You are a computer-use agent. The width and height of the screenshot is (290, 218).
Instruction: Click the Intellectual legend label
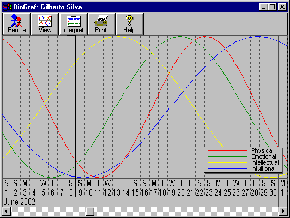265,162
